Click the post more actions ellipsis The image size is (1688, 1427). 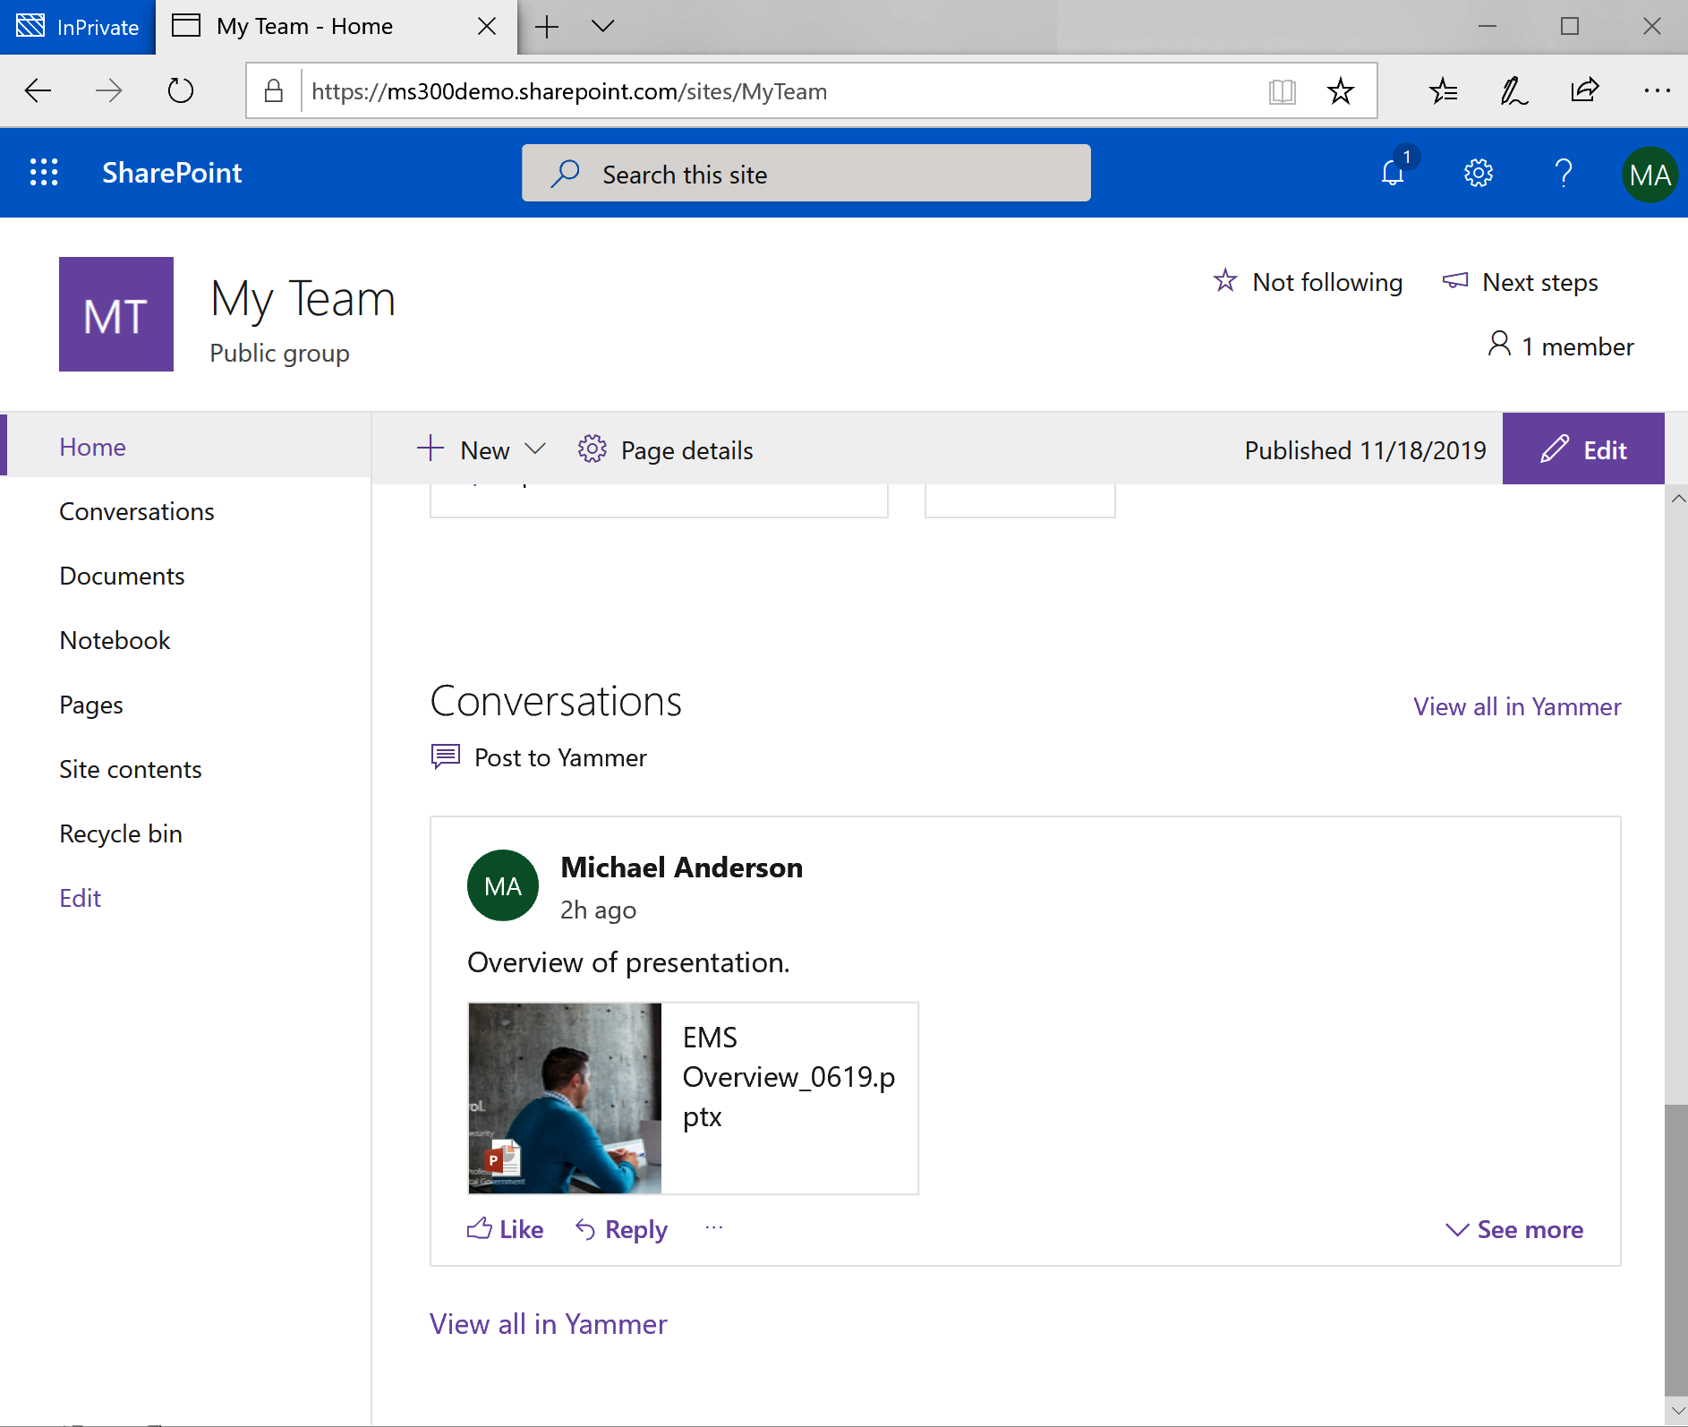click(713, 1227)
